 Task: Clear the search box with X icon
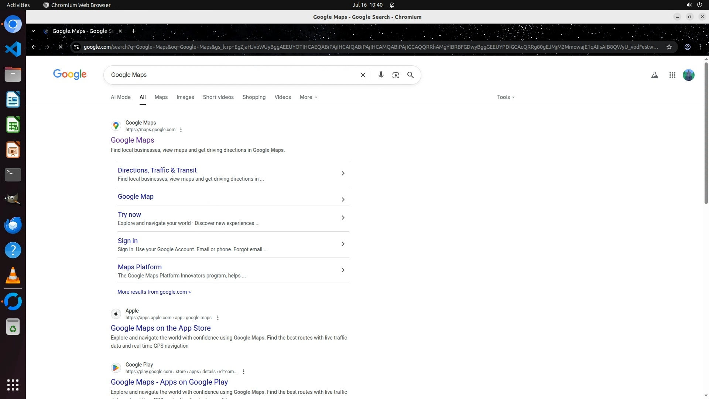click(x=363, y=75)
